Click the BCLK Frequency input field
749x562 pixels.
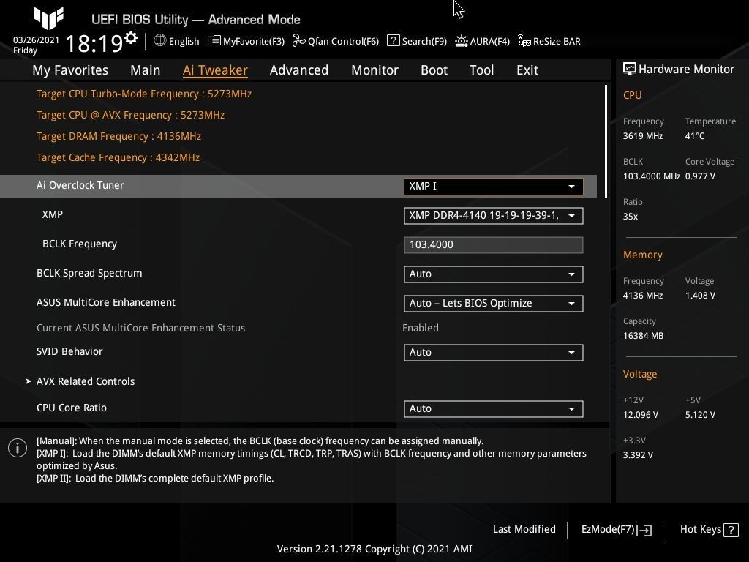click(x=494, y=244)
